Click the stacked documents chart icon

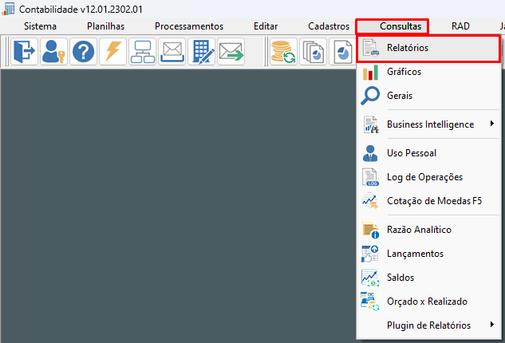tap(313, 52)
